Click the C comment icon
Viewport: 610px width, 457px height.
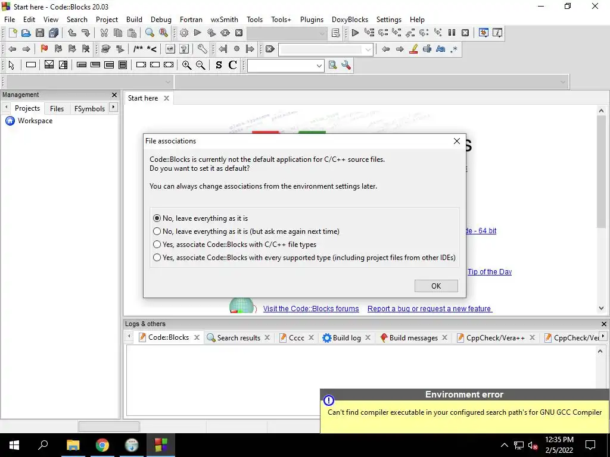coord(233,65)
